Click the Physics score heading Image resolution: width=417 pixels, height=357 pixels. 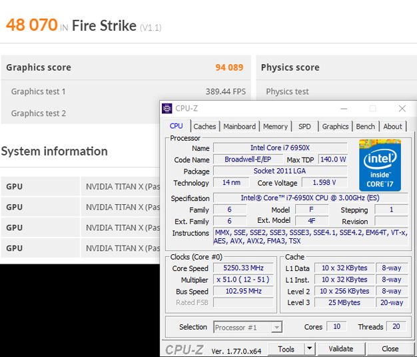click(290, 67)
